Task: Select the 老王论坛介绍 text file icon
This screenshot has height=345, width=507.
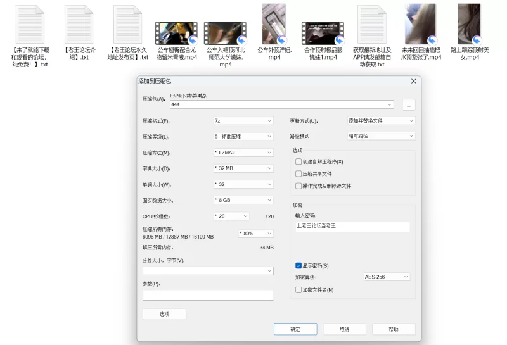Action: (x=79, y=24)
